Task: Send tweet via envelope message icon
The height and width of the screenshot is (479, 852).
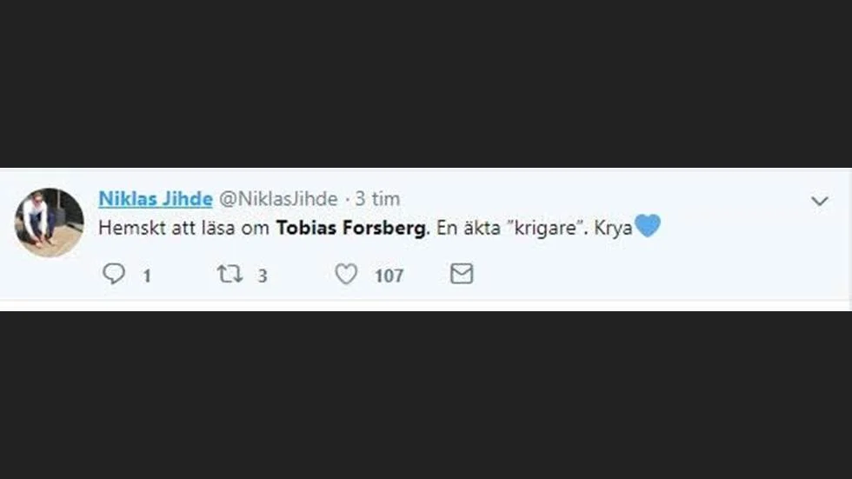Action: click(x=462, y=274)
